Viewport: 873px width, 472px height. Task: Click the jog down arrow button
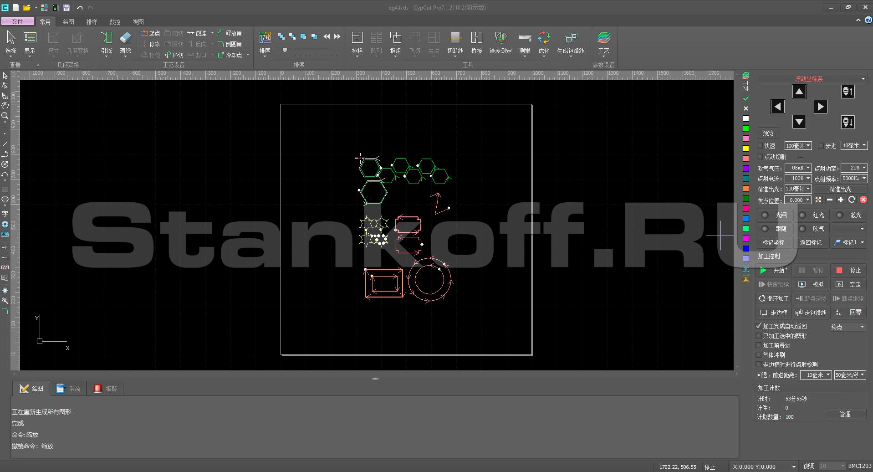tap(799, 122)
